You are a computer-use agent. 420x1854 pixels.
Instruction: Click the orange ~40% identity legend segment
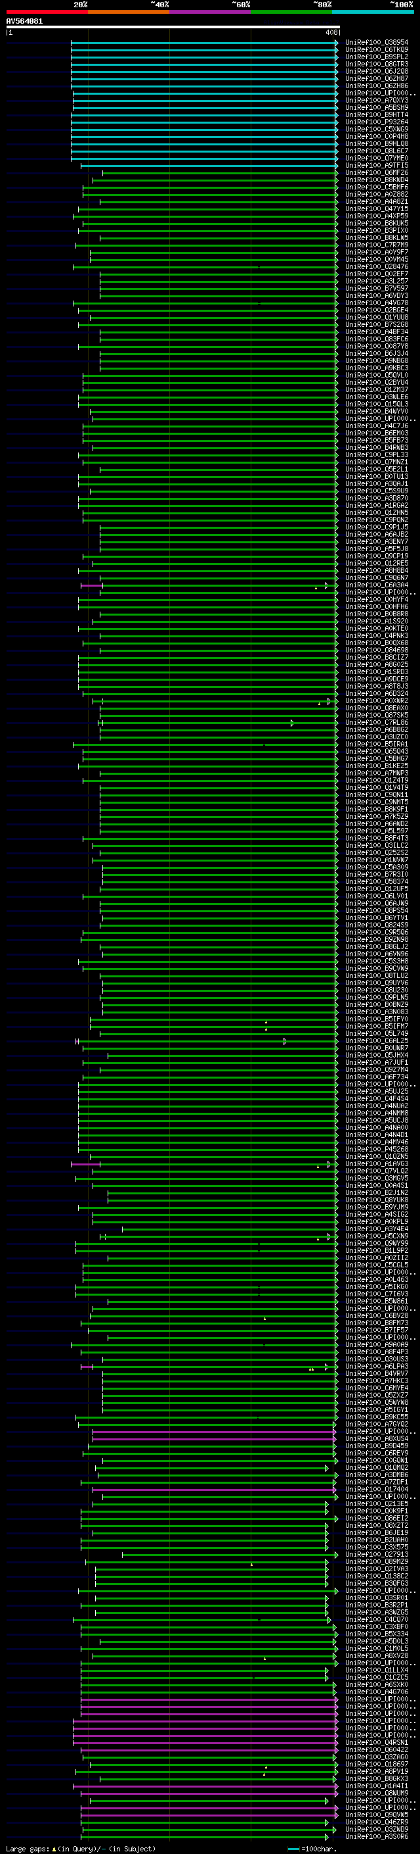(129, 12)
